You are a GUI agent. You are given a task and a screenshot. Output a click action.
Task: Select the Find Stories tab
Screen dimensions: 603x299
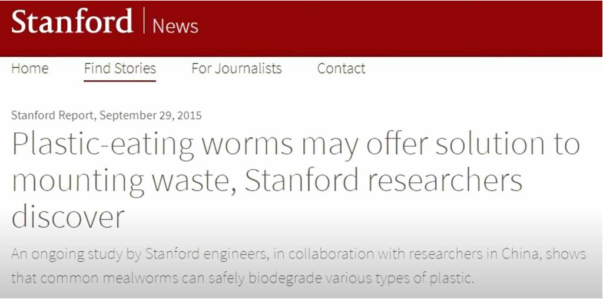coord(120,68)
